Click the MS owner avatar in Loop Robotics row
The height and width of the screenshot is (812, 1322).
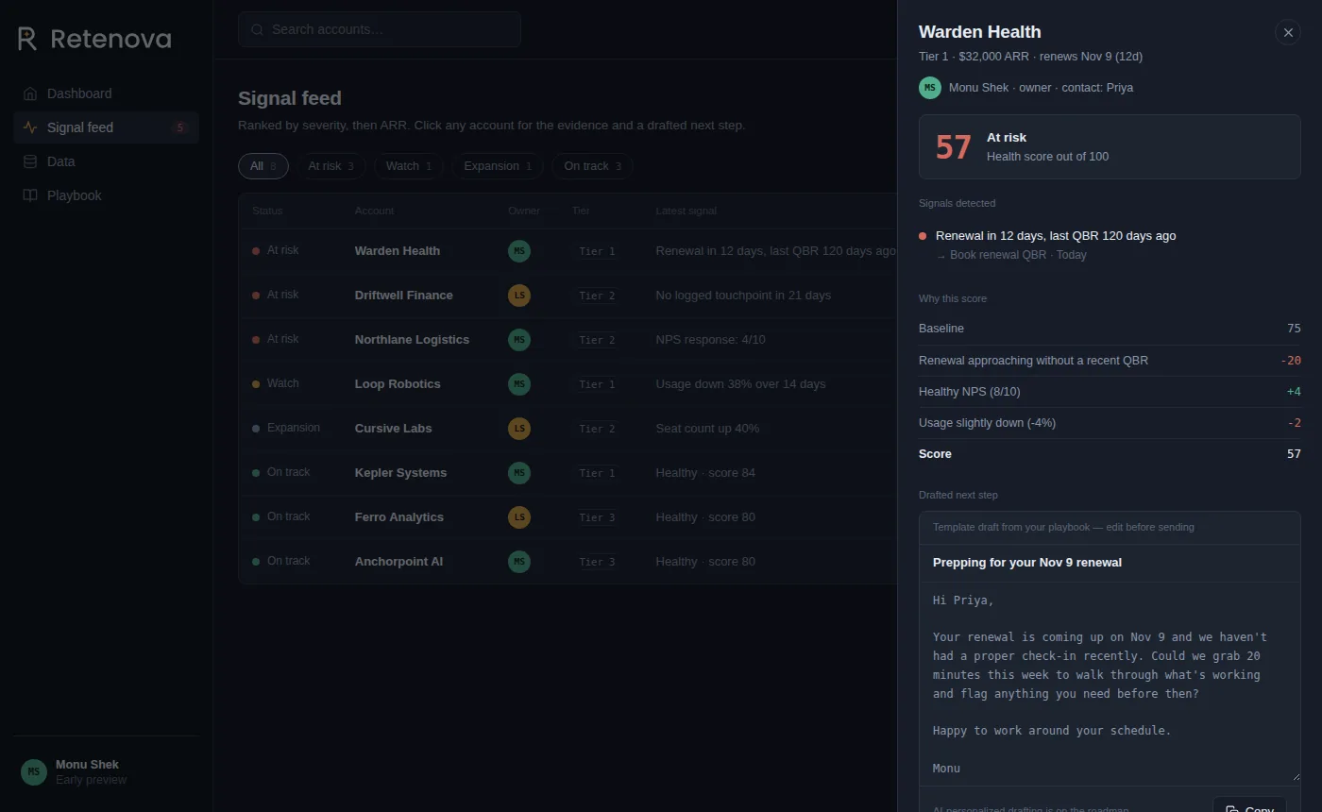pyautogui.click(x=519, y=384)
